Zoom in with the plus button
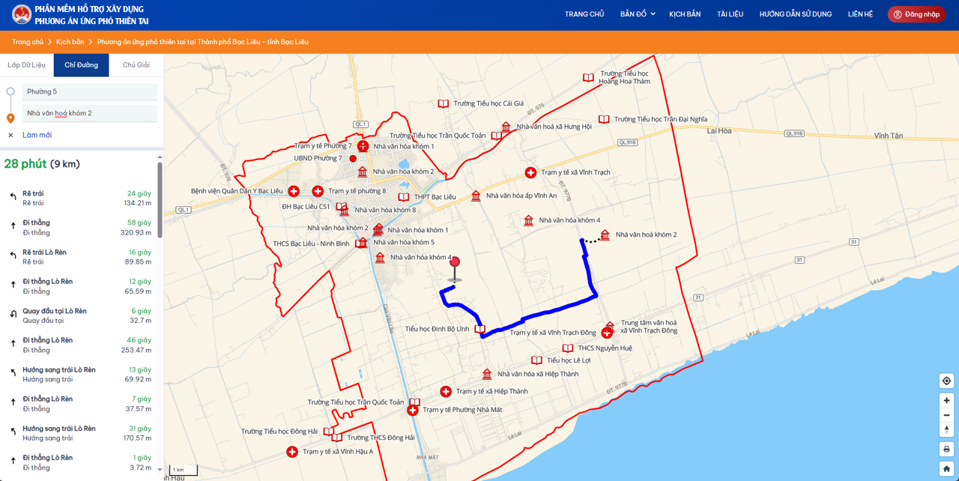Screen dimensions: 959x481 pos(946,401)
